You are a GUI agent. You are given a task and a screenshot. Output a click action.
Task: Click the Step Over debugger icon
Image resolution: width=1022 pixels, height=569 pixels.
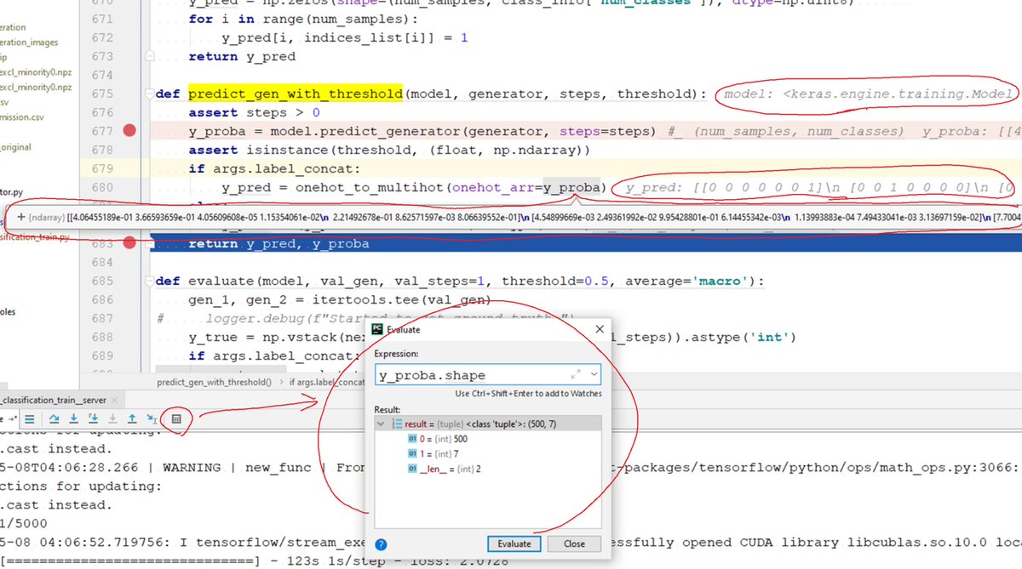click(x=55, y=420)
